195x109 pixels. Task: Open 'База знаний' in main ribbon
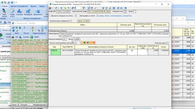(4, 13)
